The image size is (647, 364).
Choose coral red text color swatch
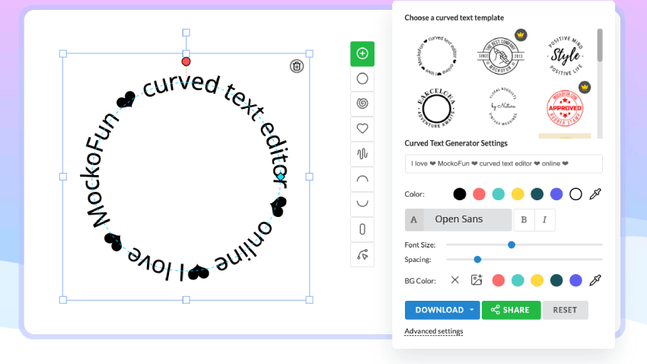click(479, 194)
